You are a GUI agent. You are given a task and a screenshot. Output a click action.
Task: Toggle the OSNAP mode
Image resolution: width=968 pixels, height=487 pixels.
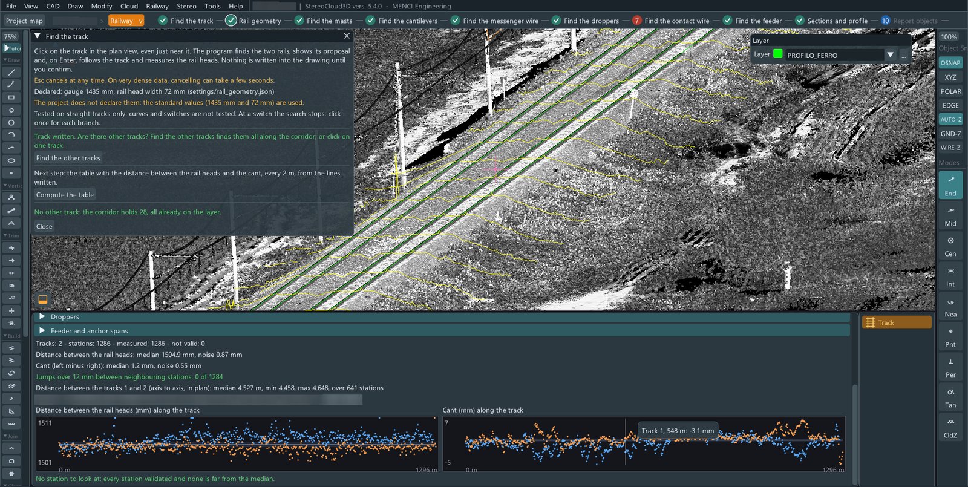[x=950, y=63]
